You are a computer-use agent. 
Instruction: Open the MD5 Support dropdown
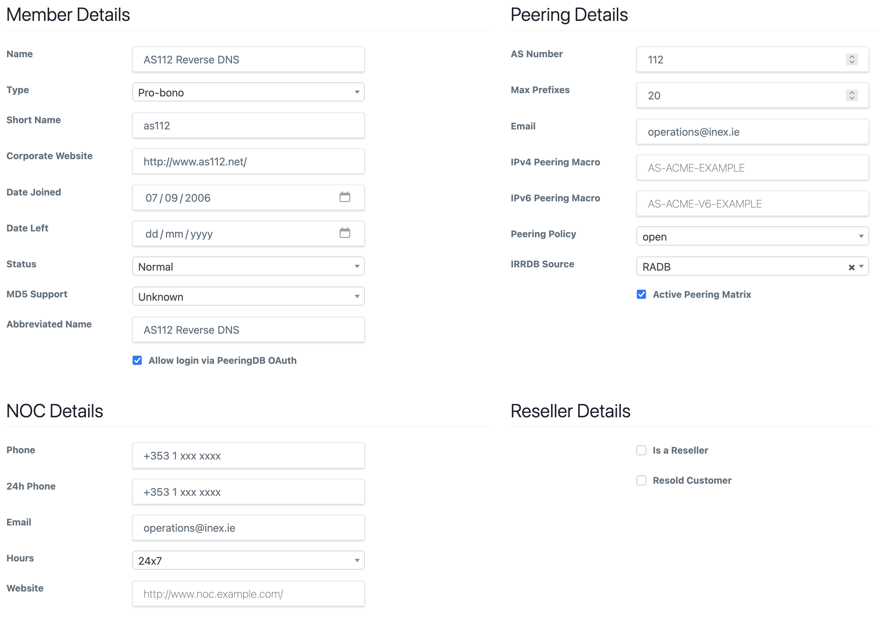pos(249,297)
